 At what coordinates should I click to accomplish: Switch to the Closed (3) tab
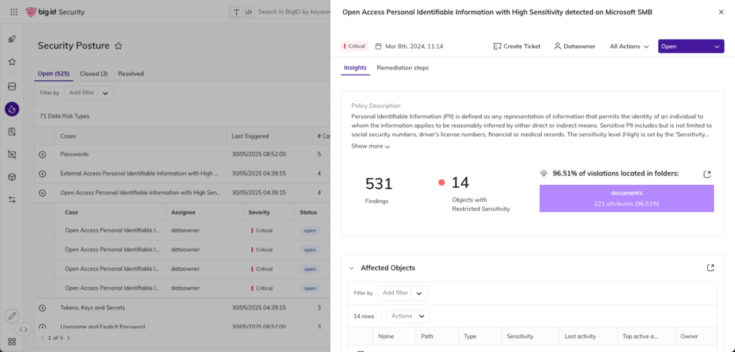(x=94, y=73)
